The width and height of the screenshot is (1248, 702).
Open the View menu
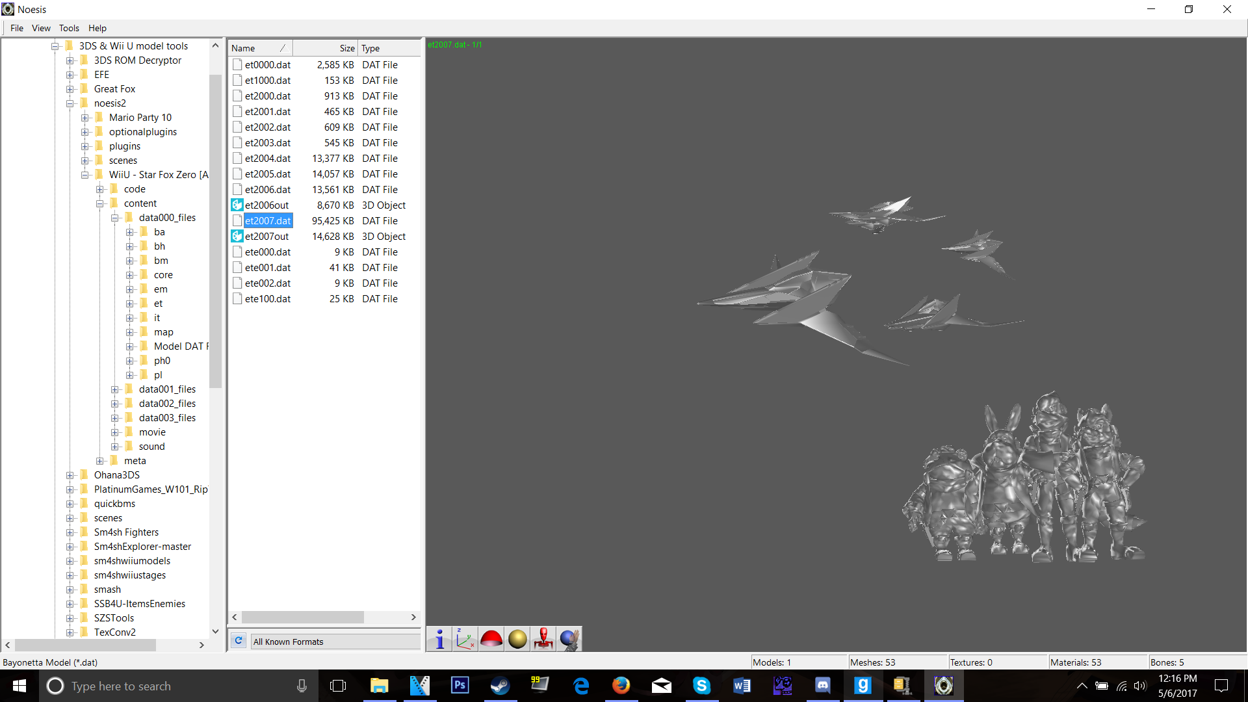point(41,28)
